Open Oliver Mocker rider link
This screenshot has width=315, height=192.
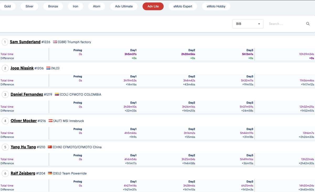pyautogui.click(x=24, y=121)
